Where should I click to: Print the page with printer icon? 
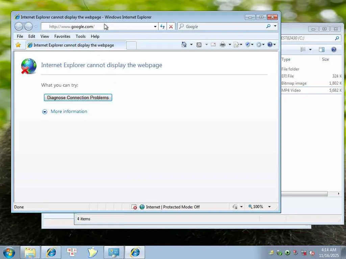click(x=222, y=45)
